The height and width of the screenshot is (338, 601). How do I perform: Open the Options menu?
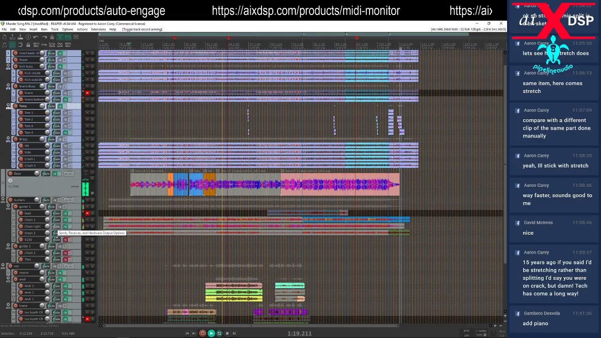click(x=68, y=30)
